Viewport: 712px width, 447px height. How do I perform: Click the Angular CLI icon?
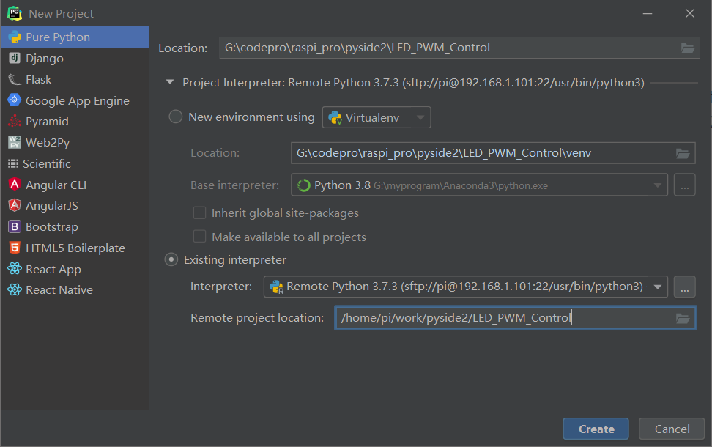15,185
